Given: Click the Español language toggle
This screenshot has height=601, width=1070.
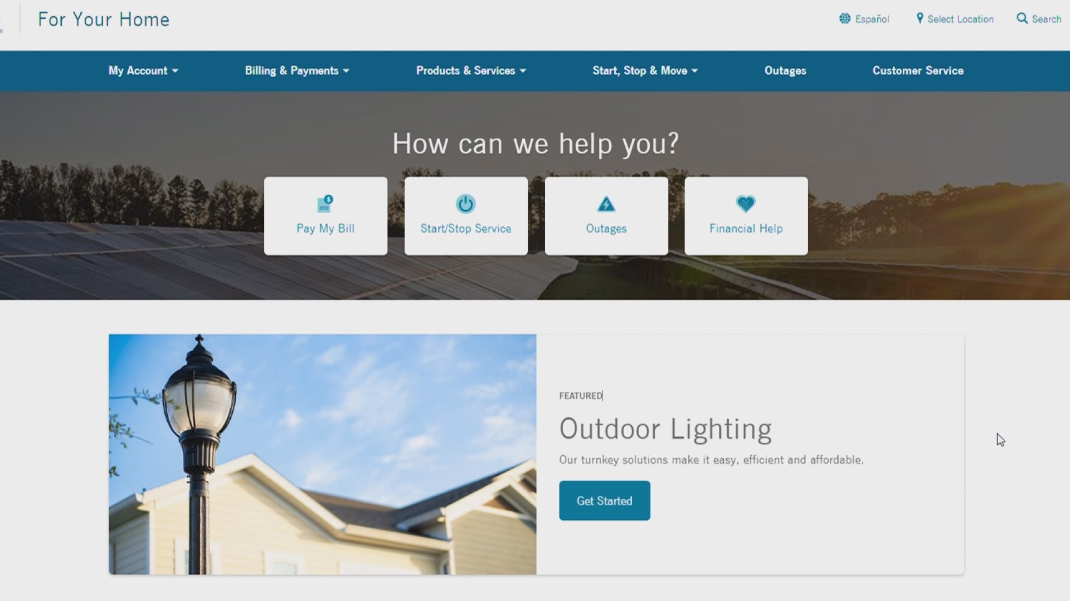Looking at the screenshot, I should click(x=865, y=19).
